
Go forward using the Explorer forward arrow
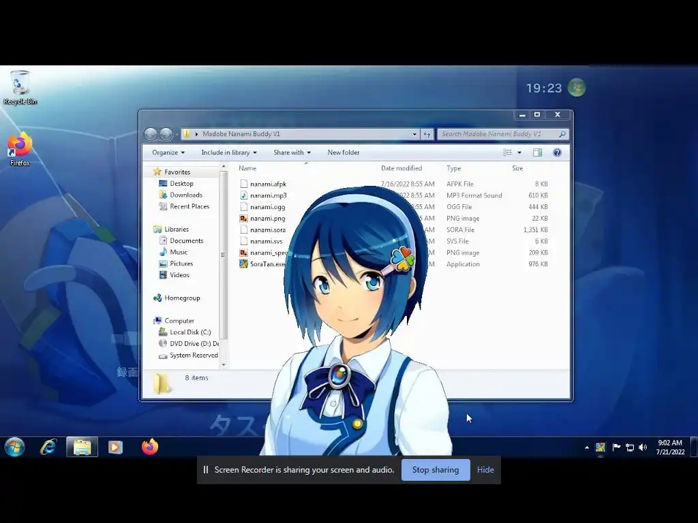pos(166,134)
